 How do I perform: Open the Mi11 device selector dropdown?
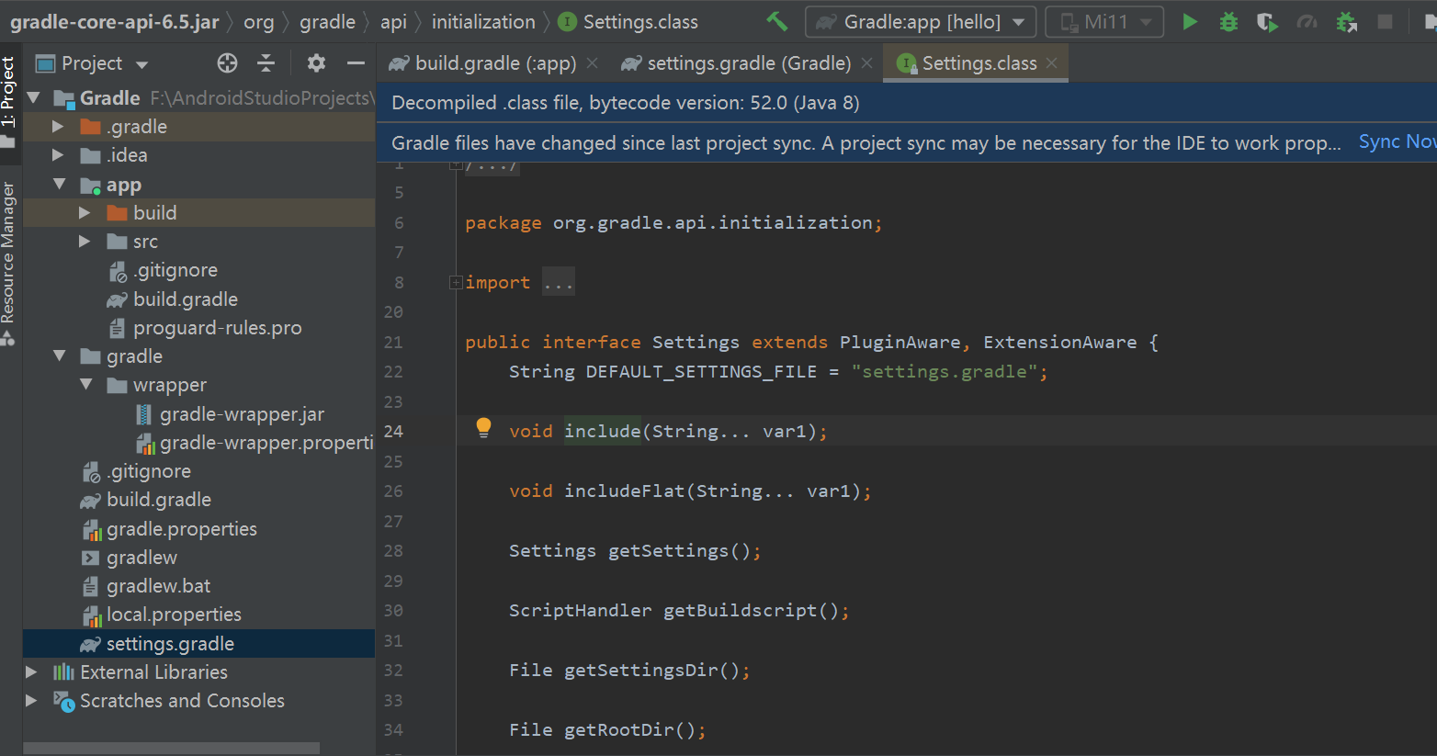coord(1104,21)
